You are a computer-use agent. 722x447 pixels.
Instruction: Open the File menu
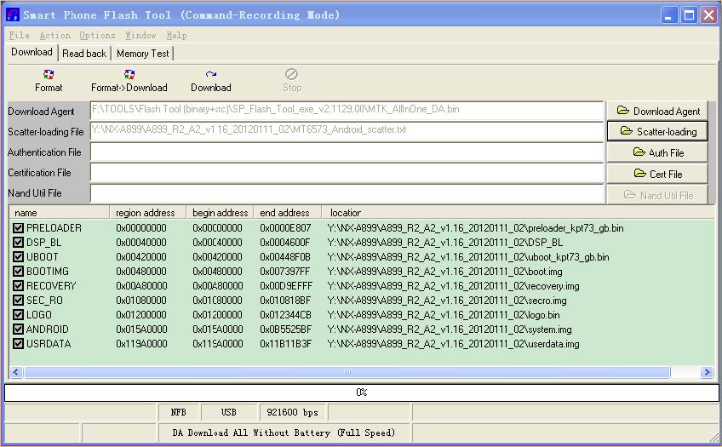pyautogui.click(x=19, y=36)
